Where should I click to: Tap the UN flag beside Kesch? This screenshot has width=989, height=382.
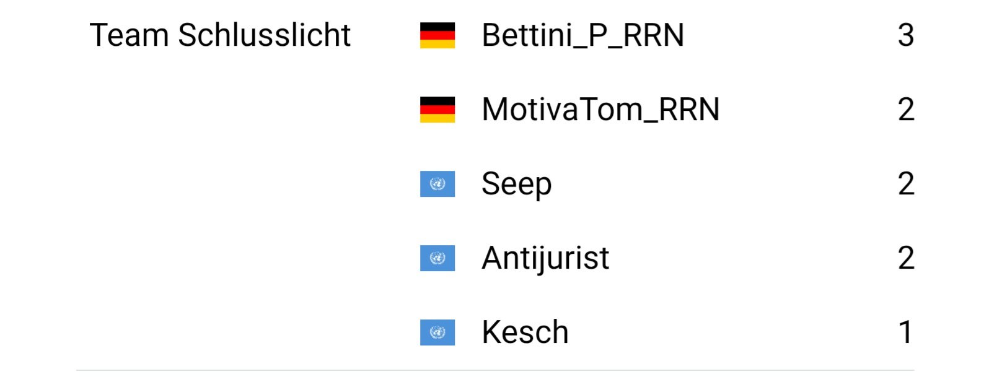coord(437,332)
